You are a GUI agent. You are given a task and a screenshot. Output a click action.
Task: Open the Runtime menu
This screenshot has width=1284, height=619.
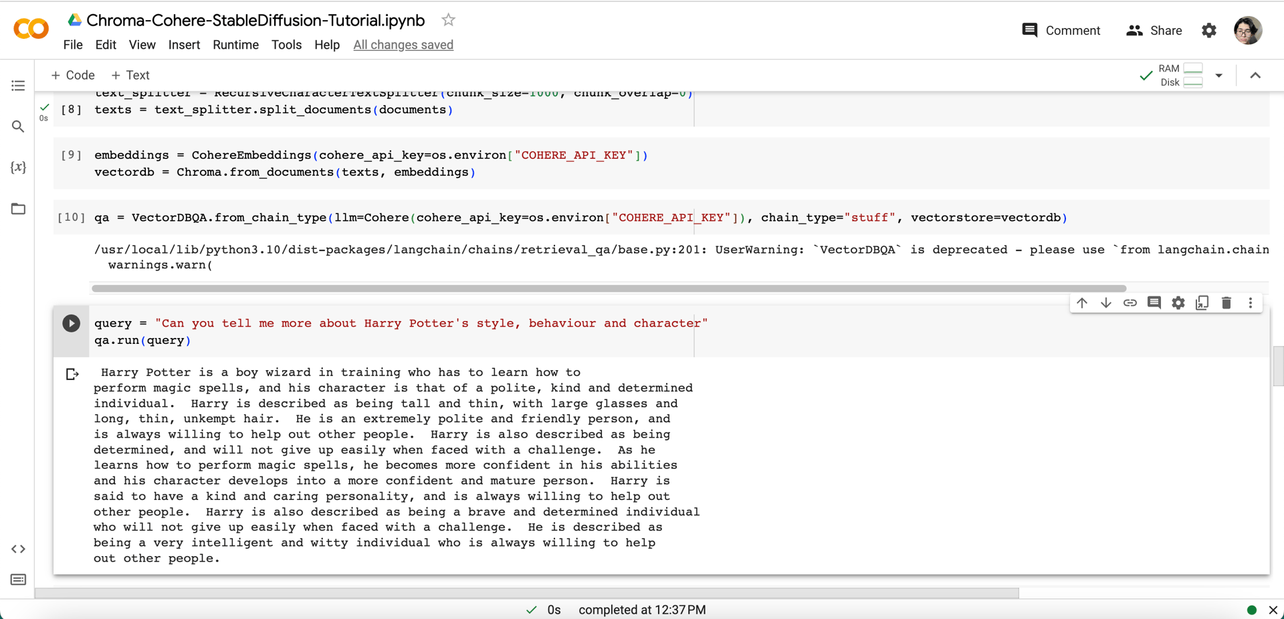[x=235, y=45]
